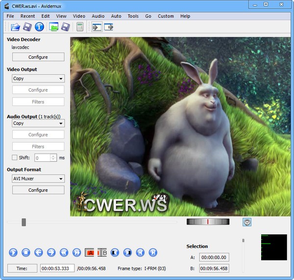Go to the previous frame arrow

[x=38, y=253]
